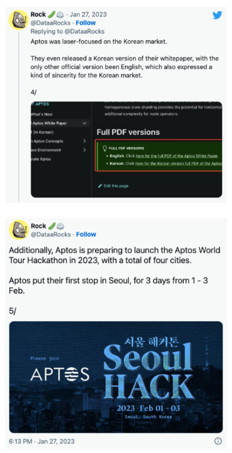Expand the Environment sidebar arrow
The image size is (232, 453).
point(84,150)
